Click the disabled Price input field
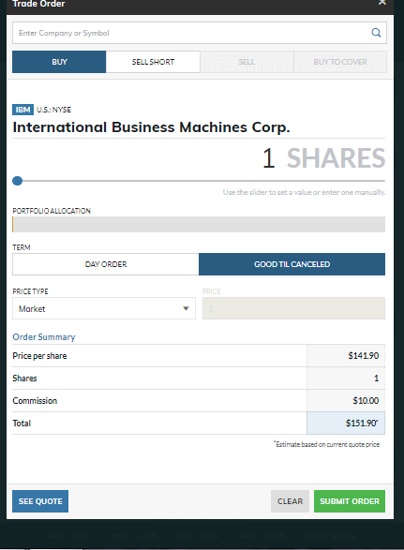Screen dimensions: 404x550 293,308
